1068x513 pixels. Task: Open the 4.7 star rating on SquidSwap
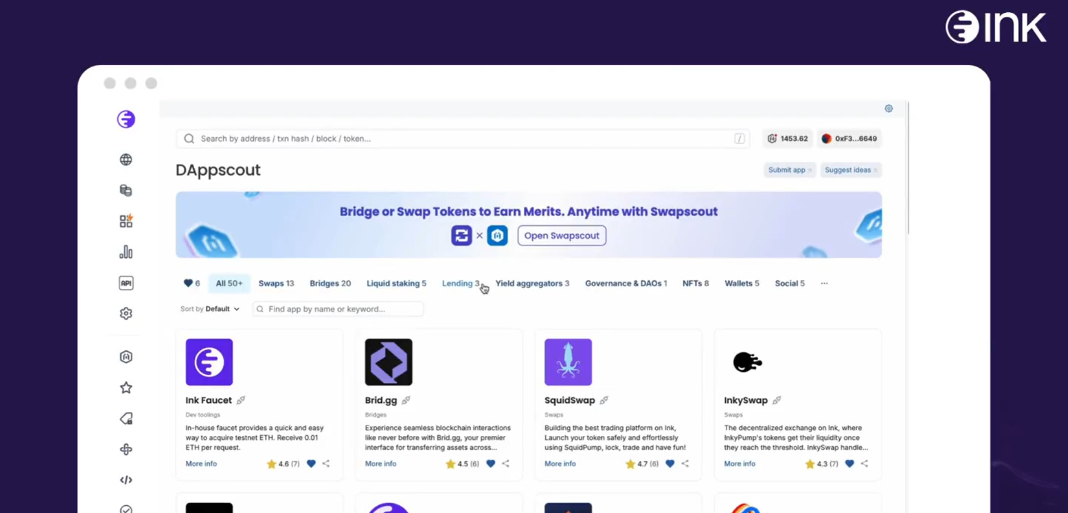(642, 464)
